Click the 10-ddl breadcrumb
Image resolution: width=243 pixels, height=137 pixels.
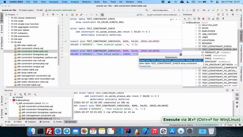39,10
